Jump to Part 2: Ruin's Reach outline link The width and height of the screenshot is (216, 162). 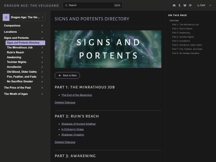[182, 29]
